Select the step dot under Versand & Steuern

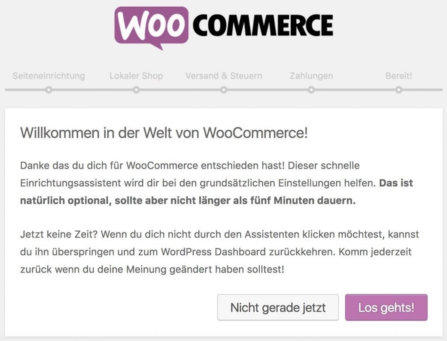[x=224, y=90]
